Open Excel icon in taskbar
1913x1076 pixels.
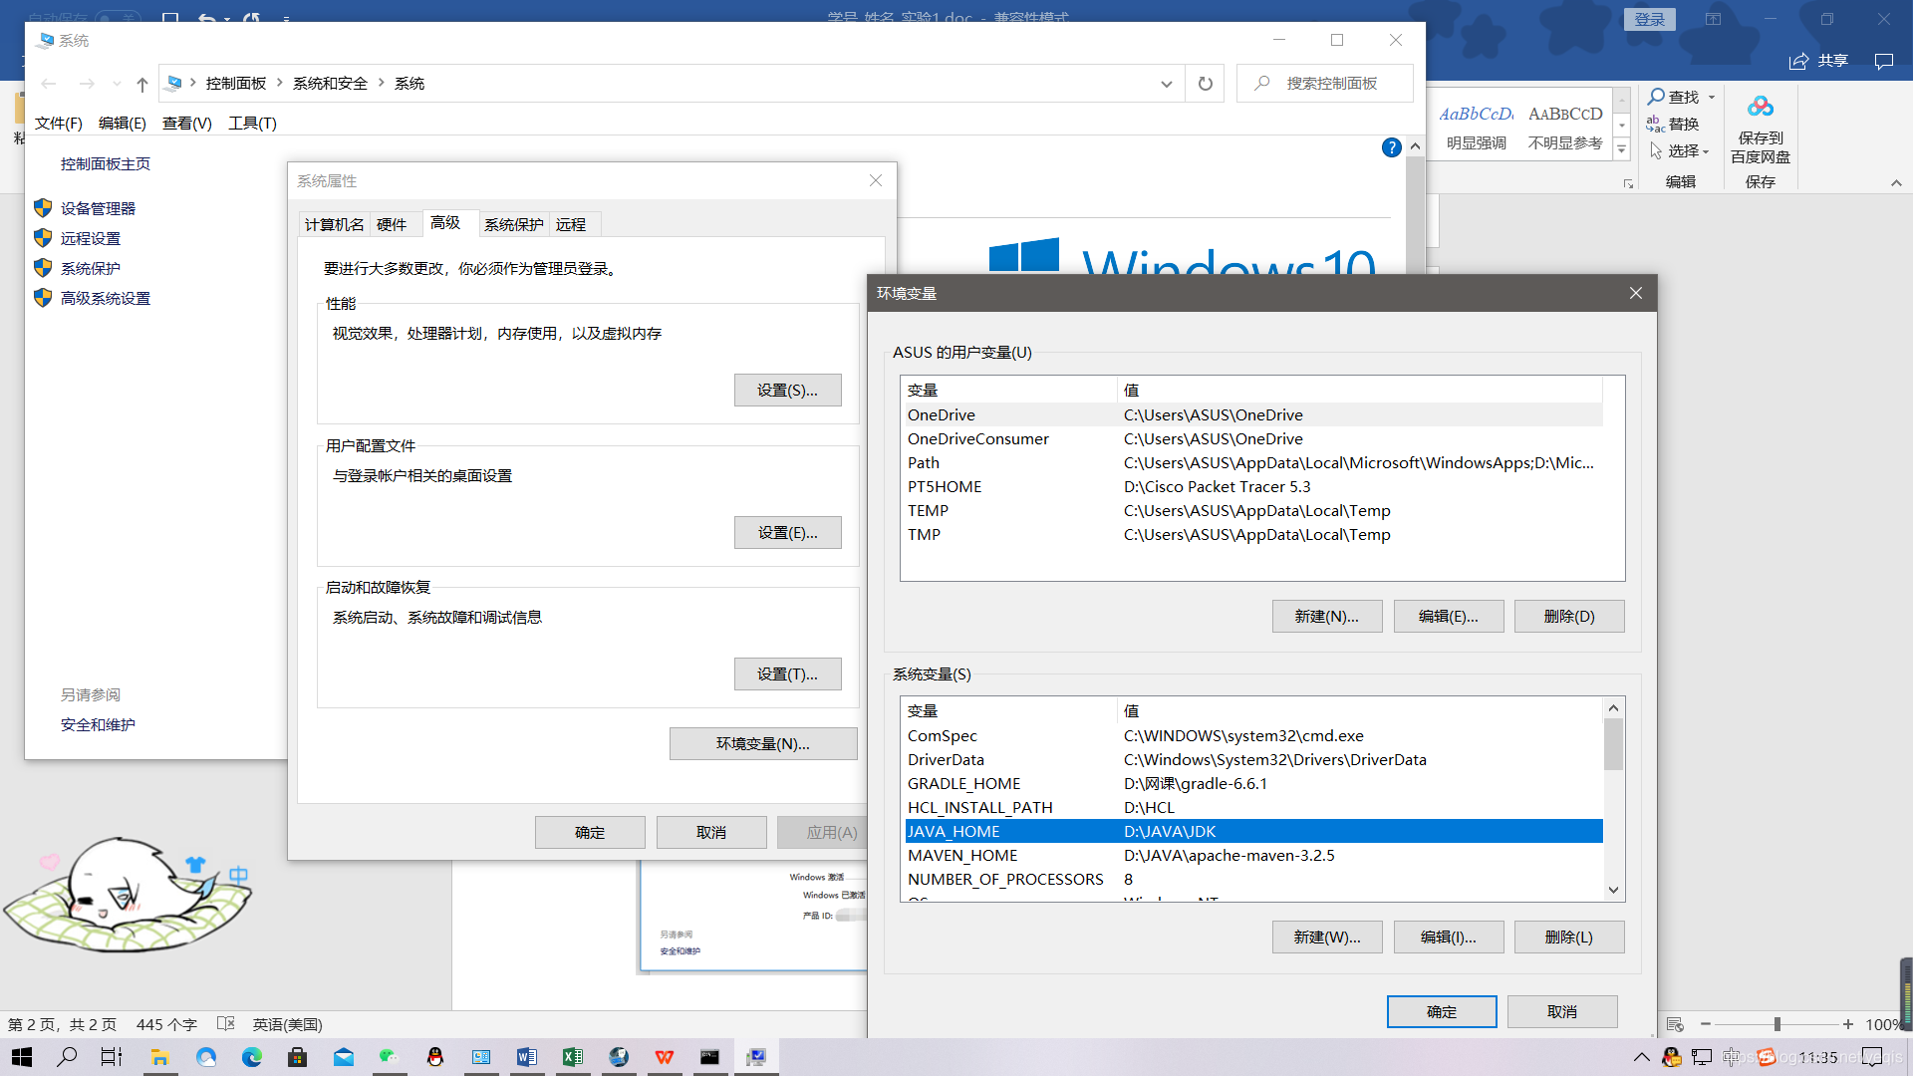(x=573, y=1057)
